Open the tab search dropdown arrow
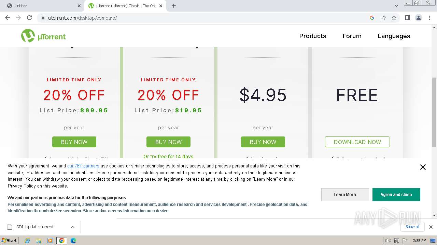 (x=396, y=6)
